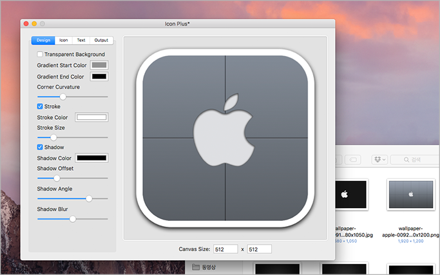The height and width of the screenshot is (275, 440).
Task: Select the Text tab
Action: coord(81,40)
